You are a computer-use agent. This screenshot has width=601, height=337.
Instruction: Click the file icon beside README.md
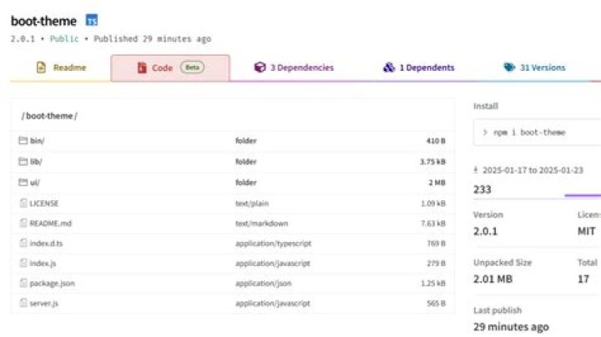23,223
